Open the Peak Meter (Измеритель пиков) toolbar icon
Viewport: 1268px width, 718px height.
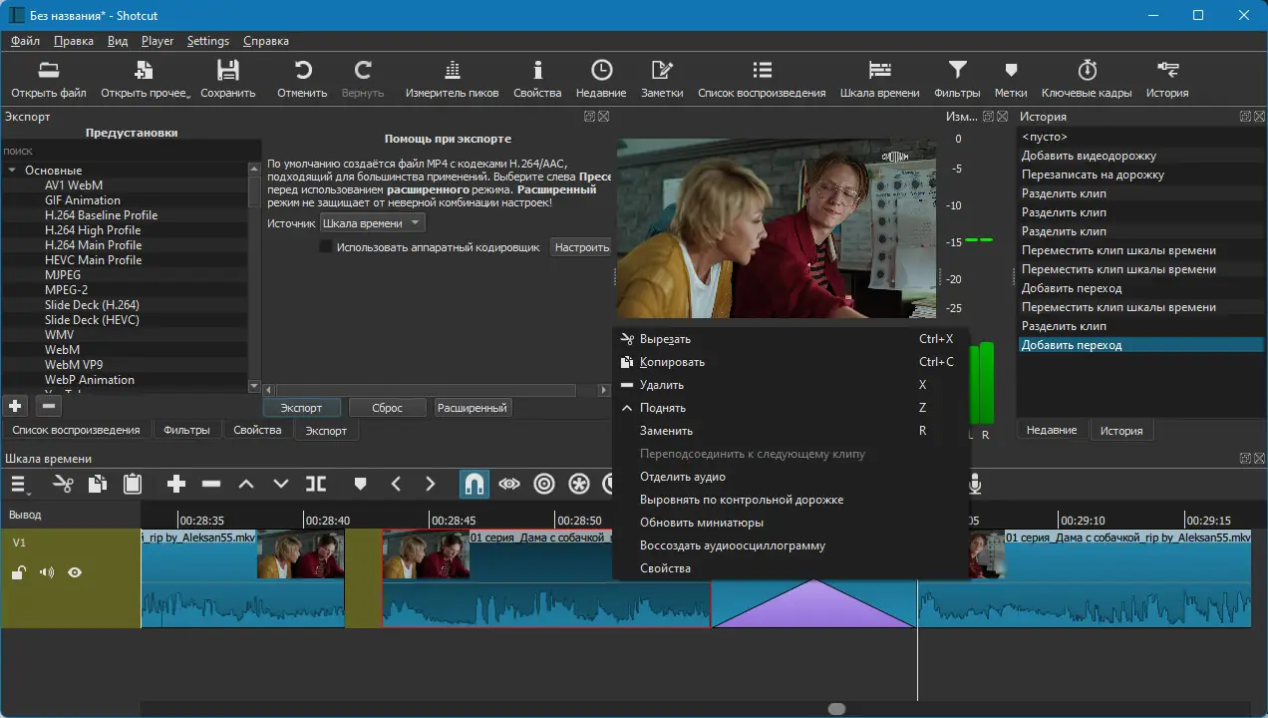pos(452,71)
